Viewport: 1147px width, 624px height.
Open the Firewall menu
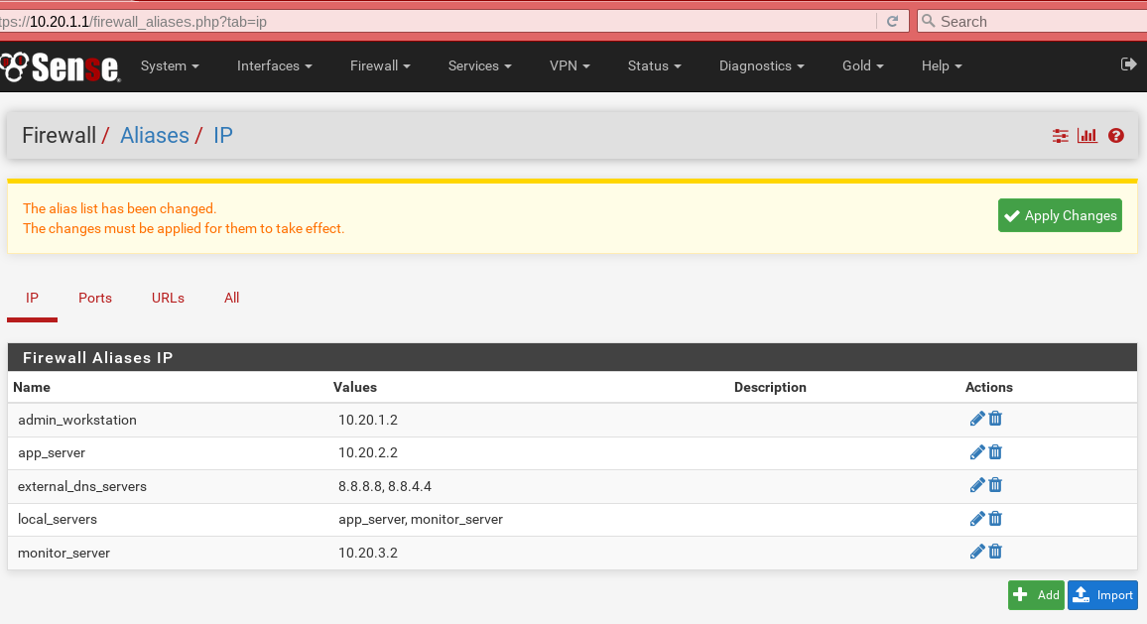pos(380,65)
